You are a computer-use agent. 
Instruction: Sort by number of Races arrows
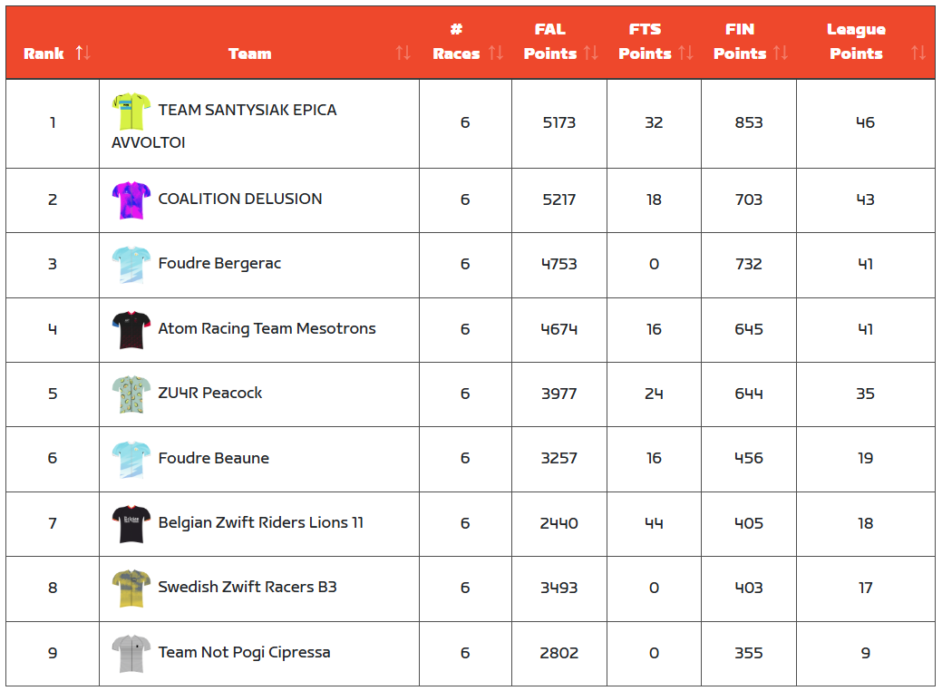tap(496, 54)
